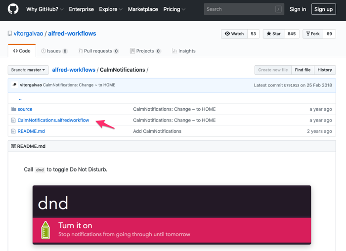This screenshot has height=251, width=346.
Task: Open the source row commit message
Action: 174,109
